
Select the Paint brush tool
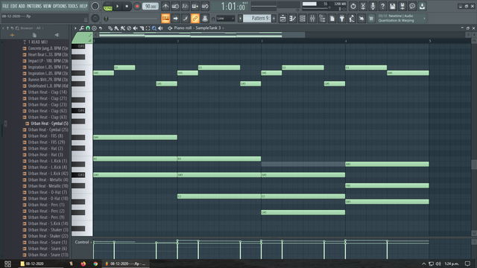[x=116, y=28]
